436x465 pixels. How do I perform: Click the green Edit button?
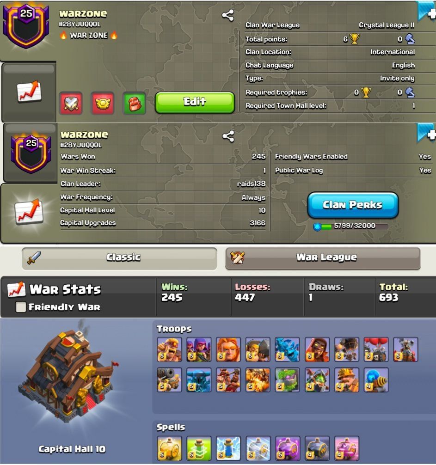[195, 103]
